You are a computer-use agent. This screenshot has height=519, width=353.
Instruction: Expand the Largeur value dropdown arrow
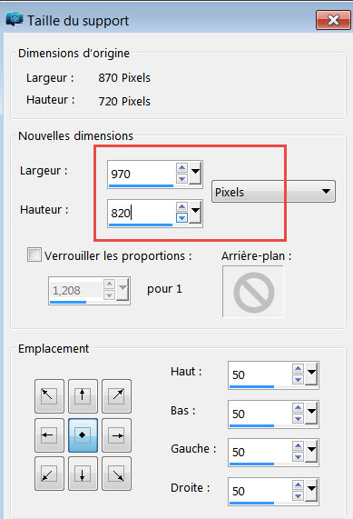pos(196,173)
